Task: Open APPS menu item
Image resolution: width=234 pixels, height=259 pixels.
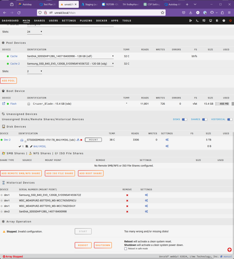Action: pos(115,21)
